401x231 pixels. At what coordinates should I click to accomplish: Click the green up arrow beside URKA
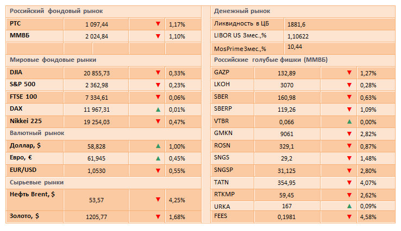349,206
